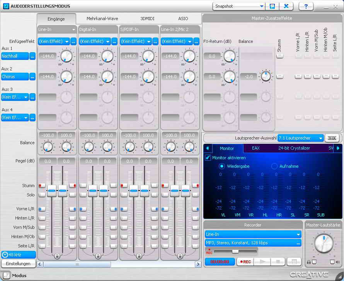Click the horizontal channel scrollbar right arrow

coord(198,264)
